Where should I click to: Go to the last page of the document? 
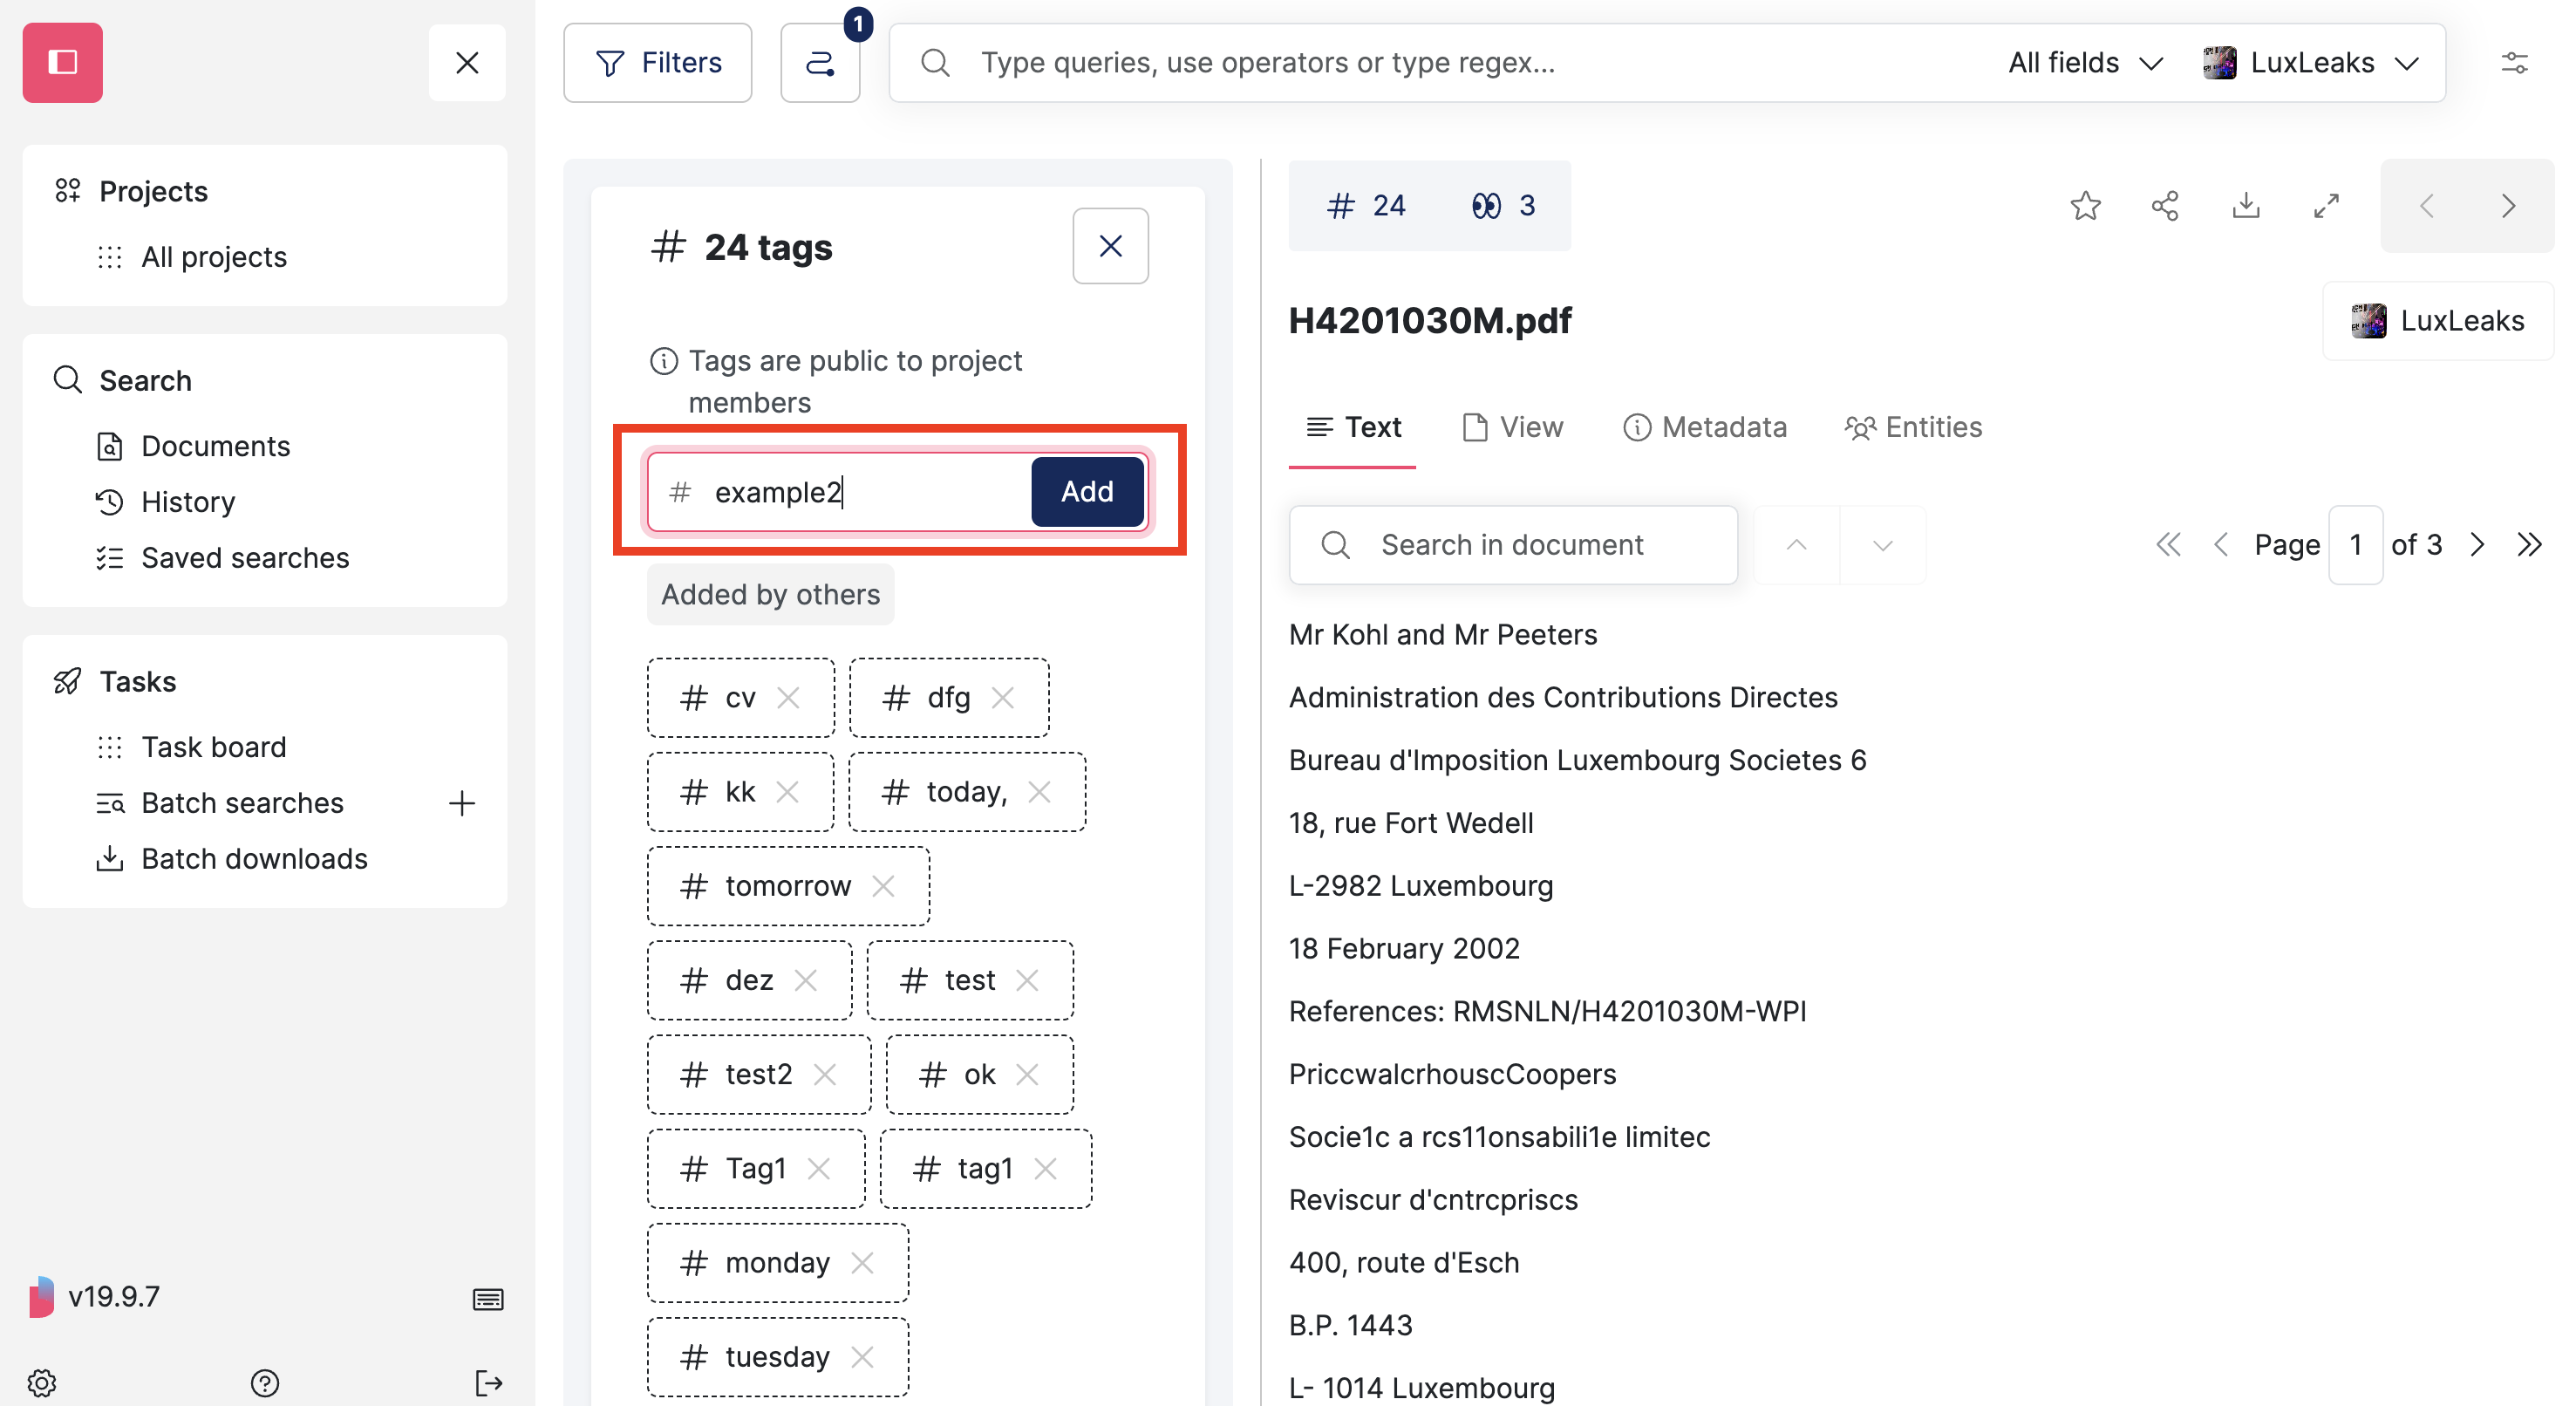click(2529, 544)
